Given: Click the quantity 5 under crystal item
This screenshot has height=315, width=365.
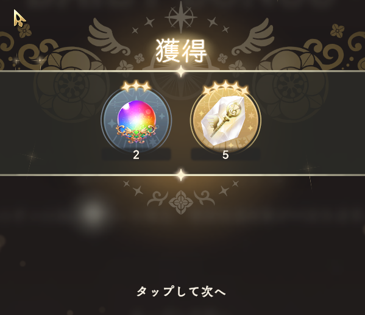Looking at the screenshot, I should coord(225,155).
